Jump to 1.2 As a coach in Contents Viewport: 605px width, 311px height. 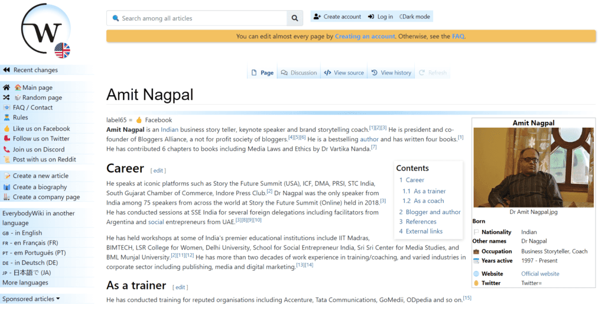tap(423, 201)
